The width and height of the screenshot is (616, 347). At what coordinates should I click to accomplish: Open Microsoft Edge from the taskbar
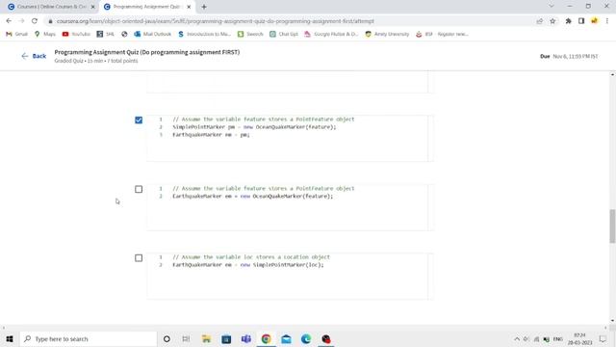[306, 338]
